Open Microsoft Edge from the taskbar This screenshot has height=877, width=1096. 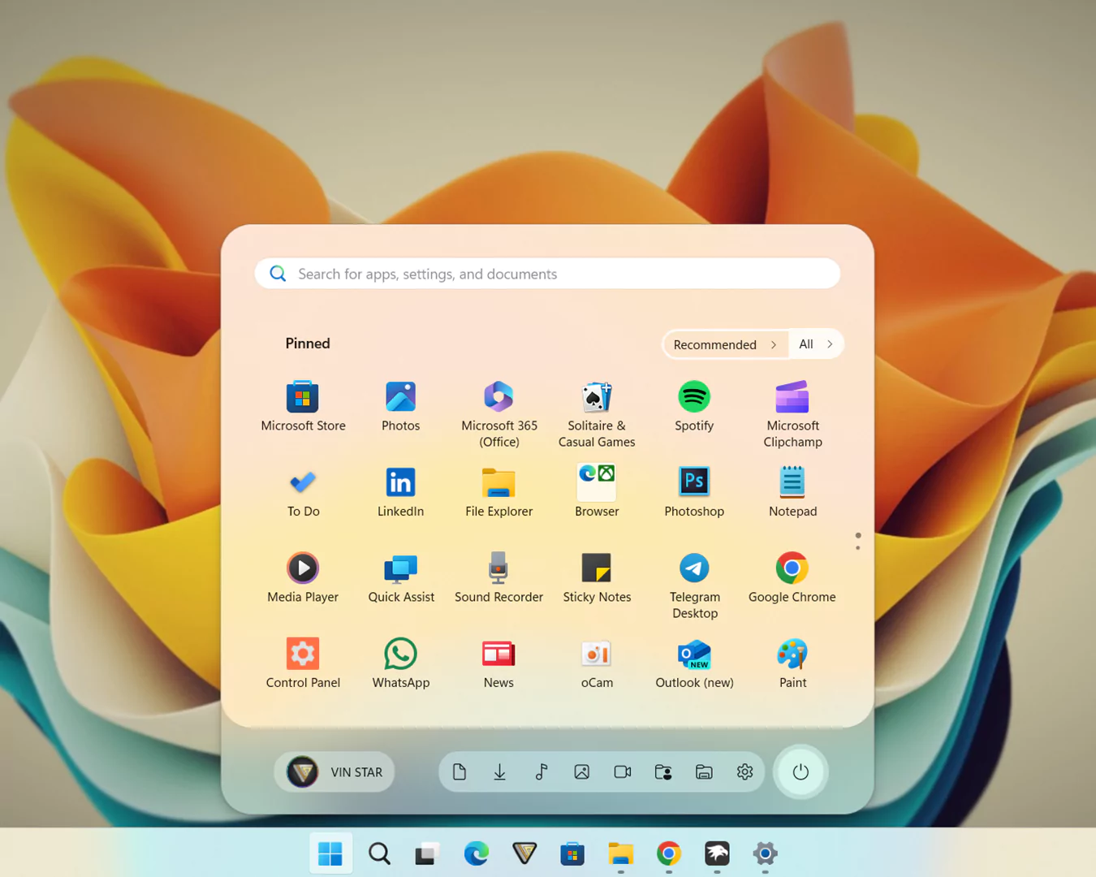point(476,853)
